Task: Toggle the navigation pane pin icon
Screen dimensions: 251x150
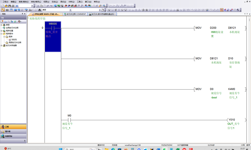Action: pos(22,14)
